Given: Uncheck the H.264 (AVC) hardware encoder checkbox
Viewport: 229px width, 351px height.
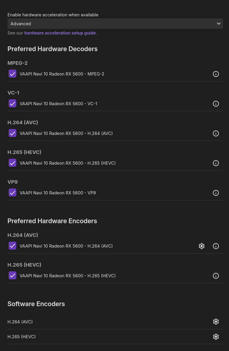Looking at the screenshot, I should [x=12, y=246].
